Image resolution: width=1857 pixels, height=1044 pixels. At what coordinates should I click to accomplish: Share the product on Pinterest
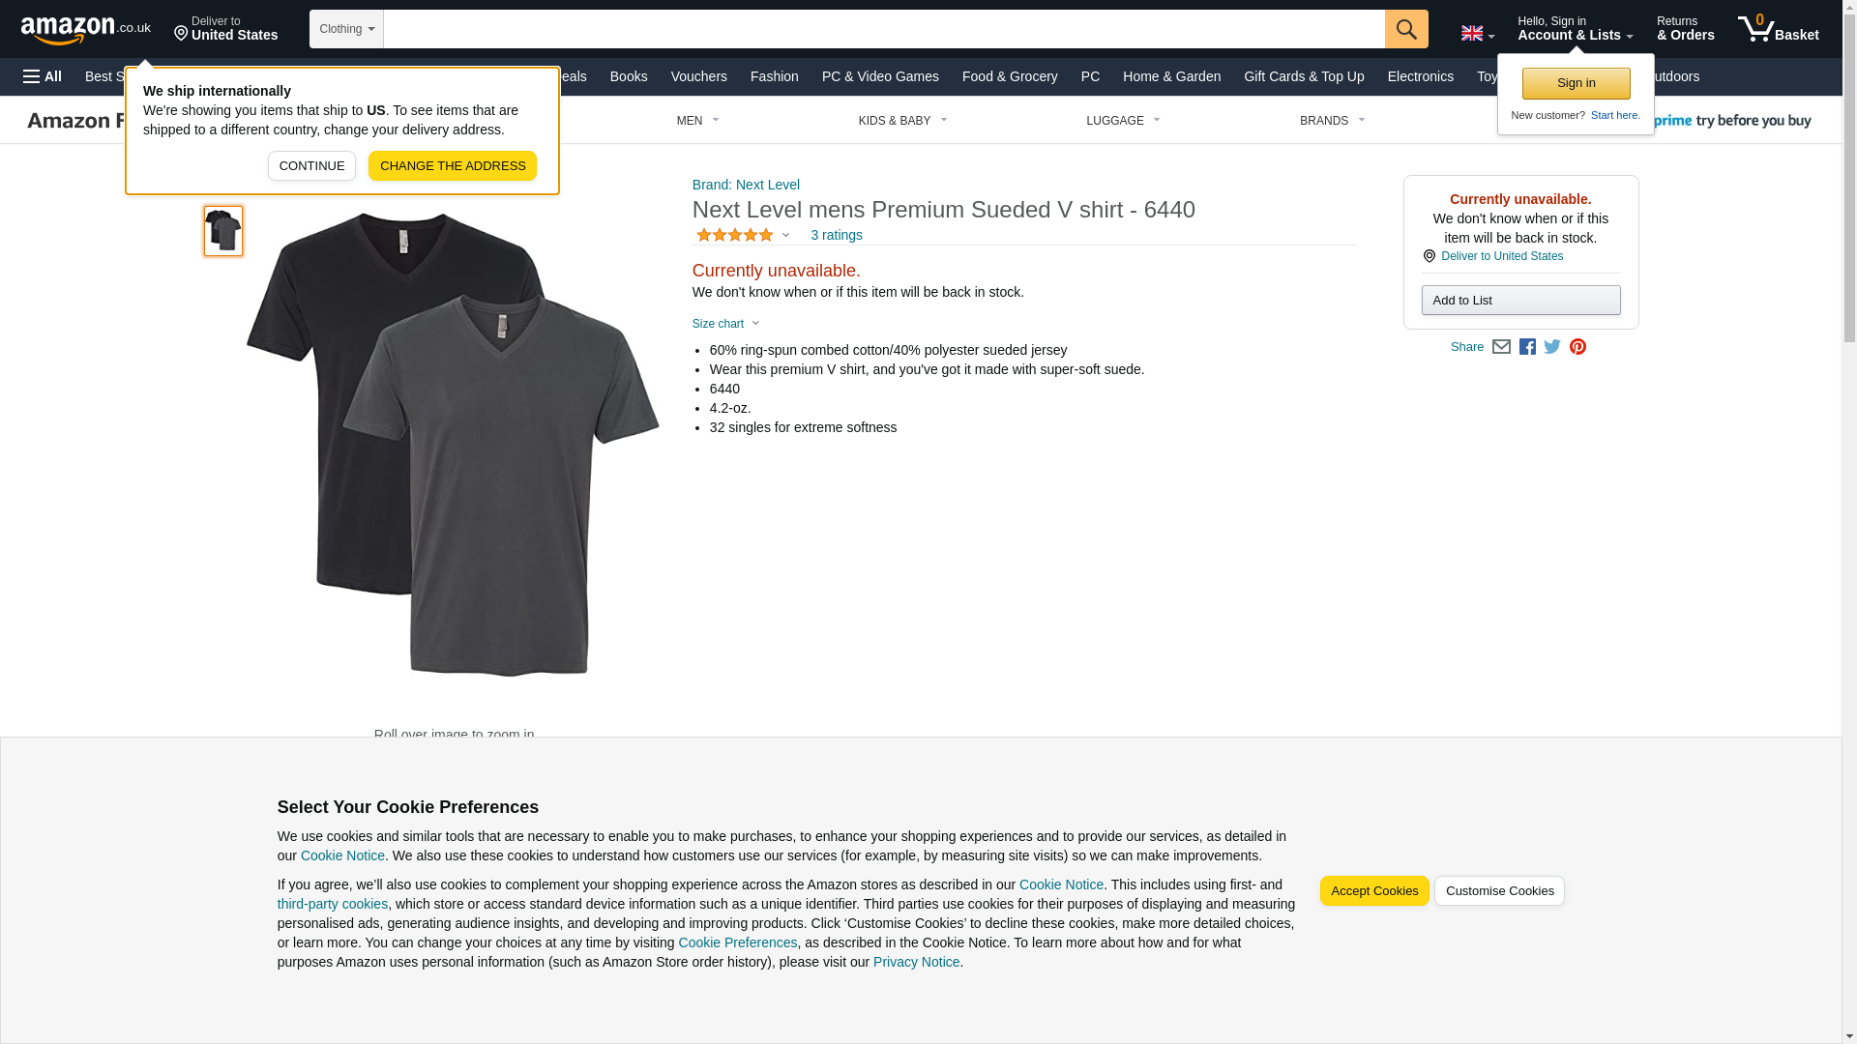click(x=1577, y=347)
